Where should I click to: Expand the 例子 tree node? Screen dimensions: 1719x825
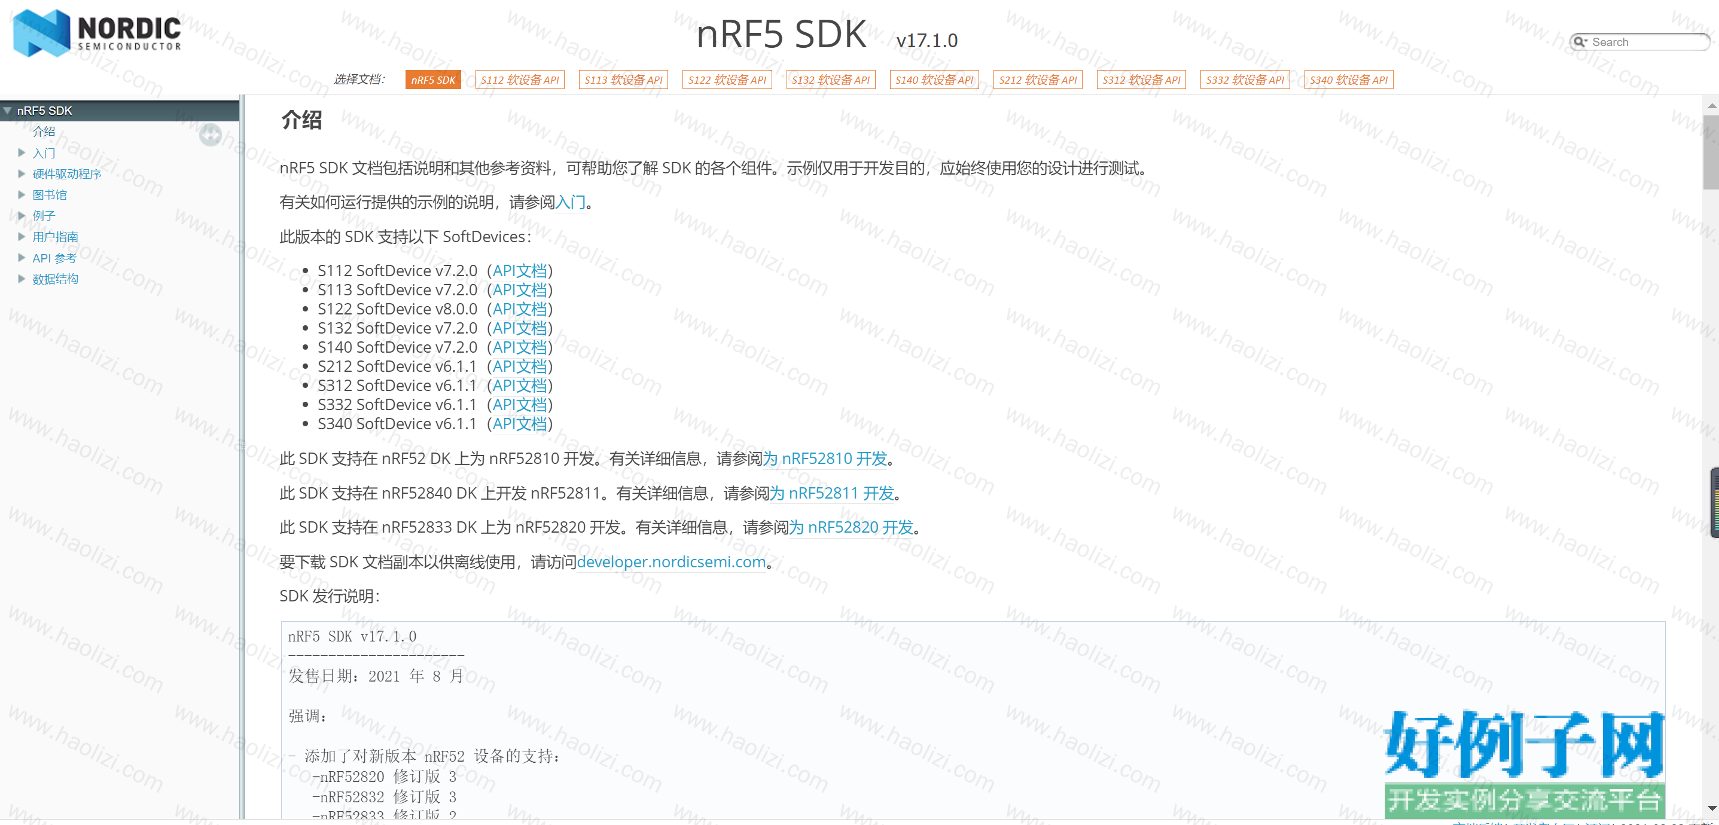click(x=22, y=215)
